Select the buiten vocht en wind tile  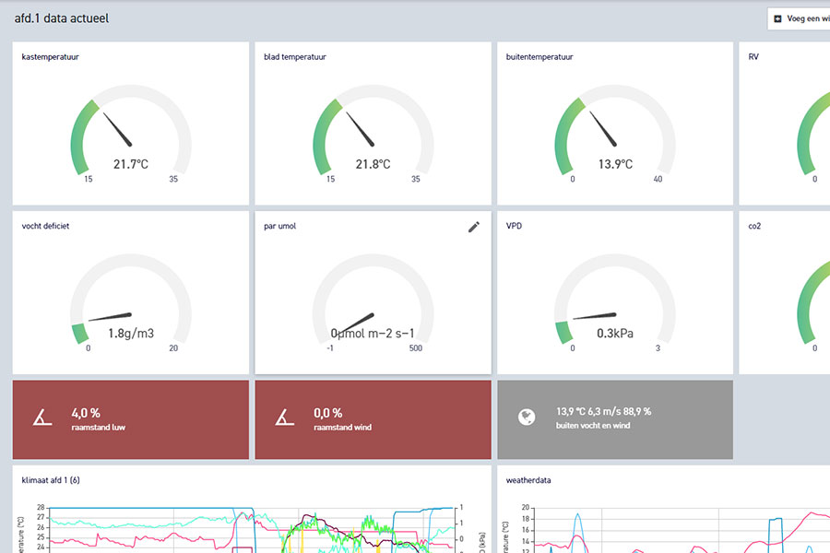[615, 419]
